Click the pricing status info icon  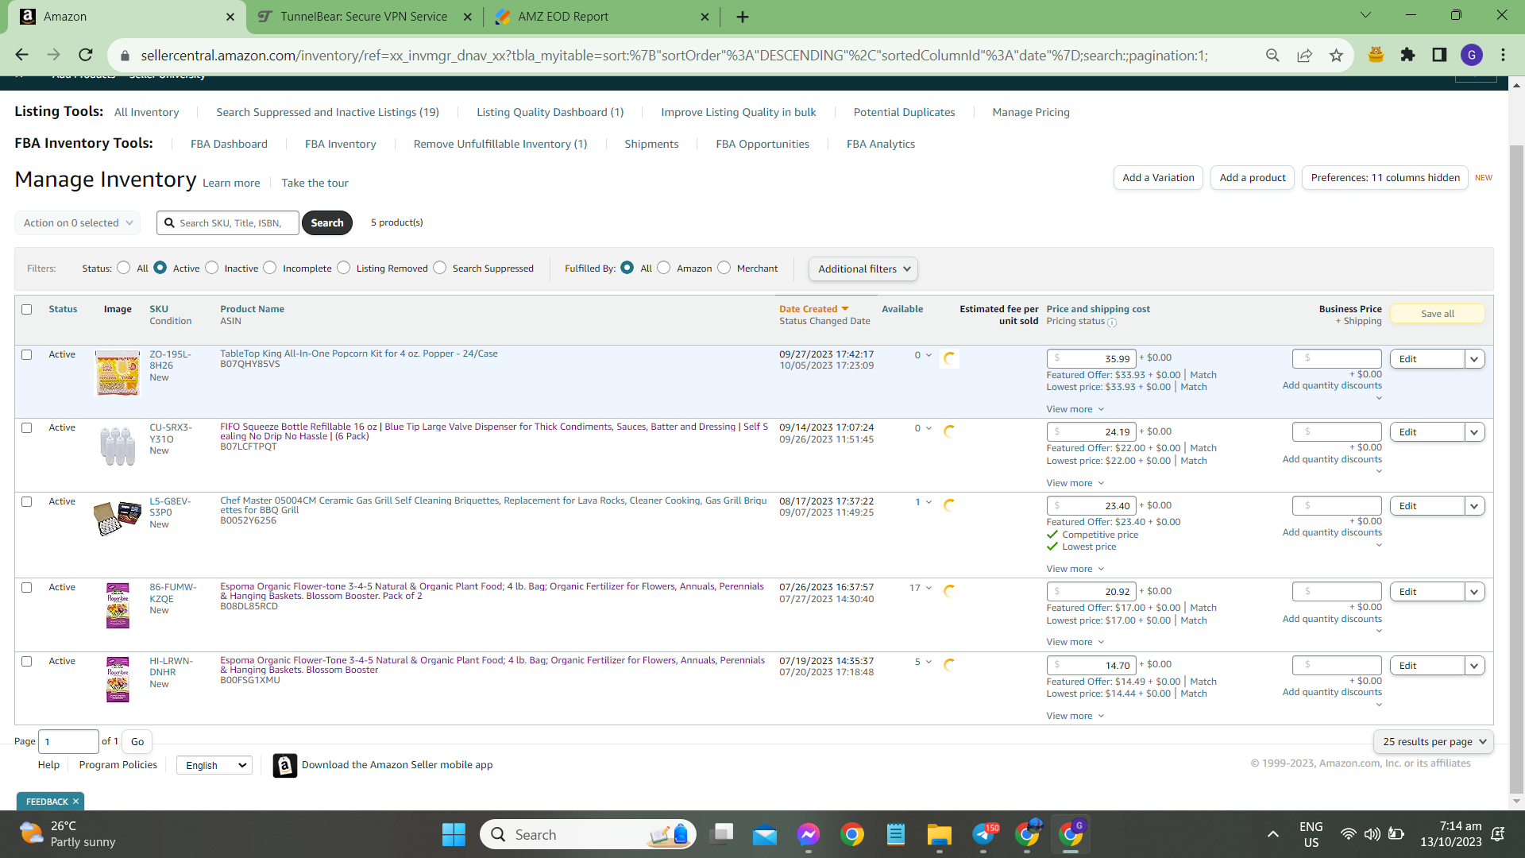1112,323
